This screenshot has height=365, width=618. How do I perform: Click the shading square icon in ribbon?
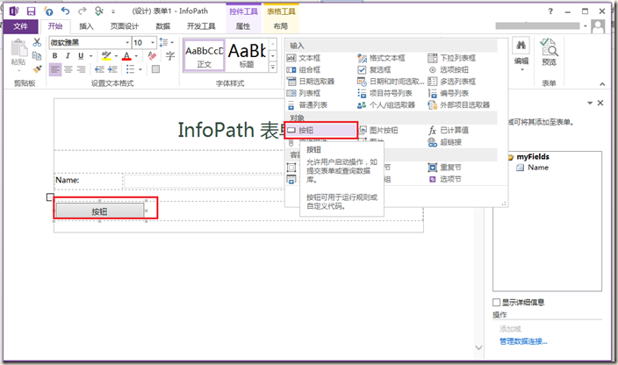(155, 69)
